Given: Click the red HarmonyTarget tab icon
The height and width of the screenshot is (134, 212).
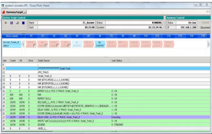Looking at the screenshot, I should pyautogui.click(x=4, y=12).
